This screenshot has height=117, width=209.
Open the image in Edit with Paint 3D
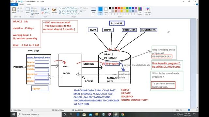click(148, 11)
